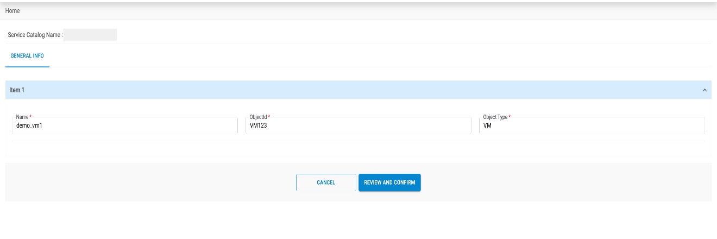This screenshot has height=239, width=717.
Task: Click the Item 1 header title
Action: click(17, 90)
